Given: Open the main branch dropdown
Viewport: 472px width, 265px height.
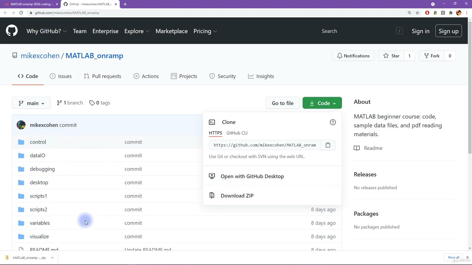Looking at the screenshot, I should tap(31, 103).
